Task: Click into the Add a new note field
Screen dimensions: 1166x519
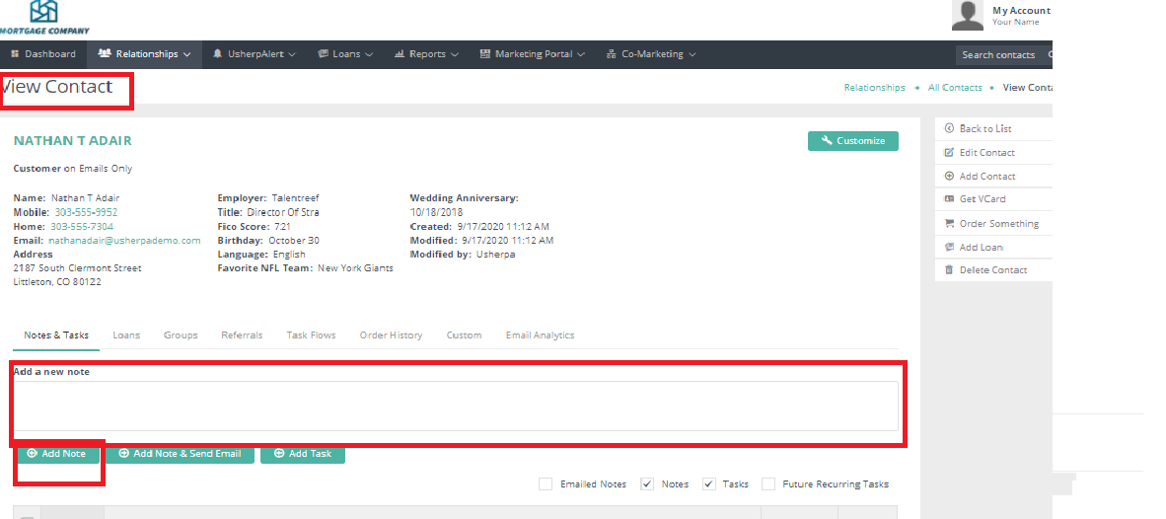Action: point(455,406)
